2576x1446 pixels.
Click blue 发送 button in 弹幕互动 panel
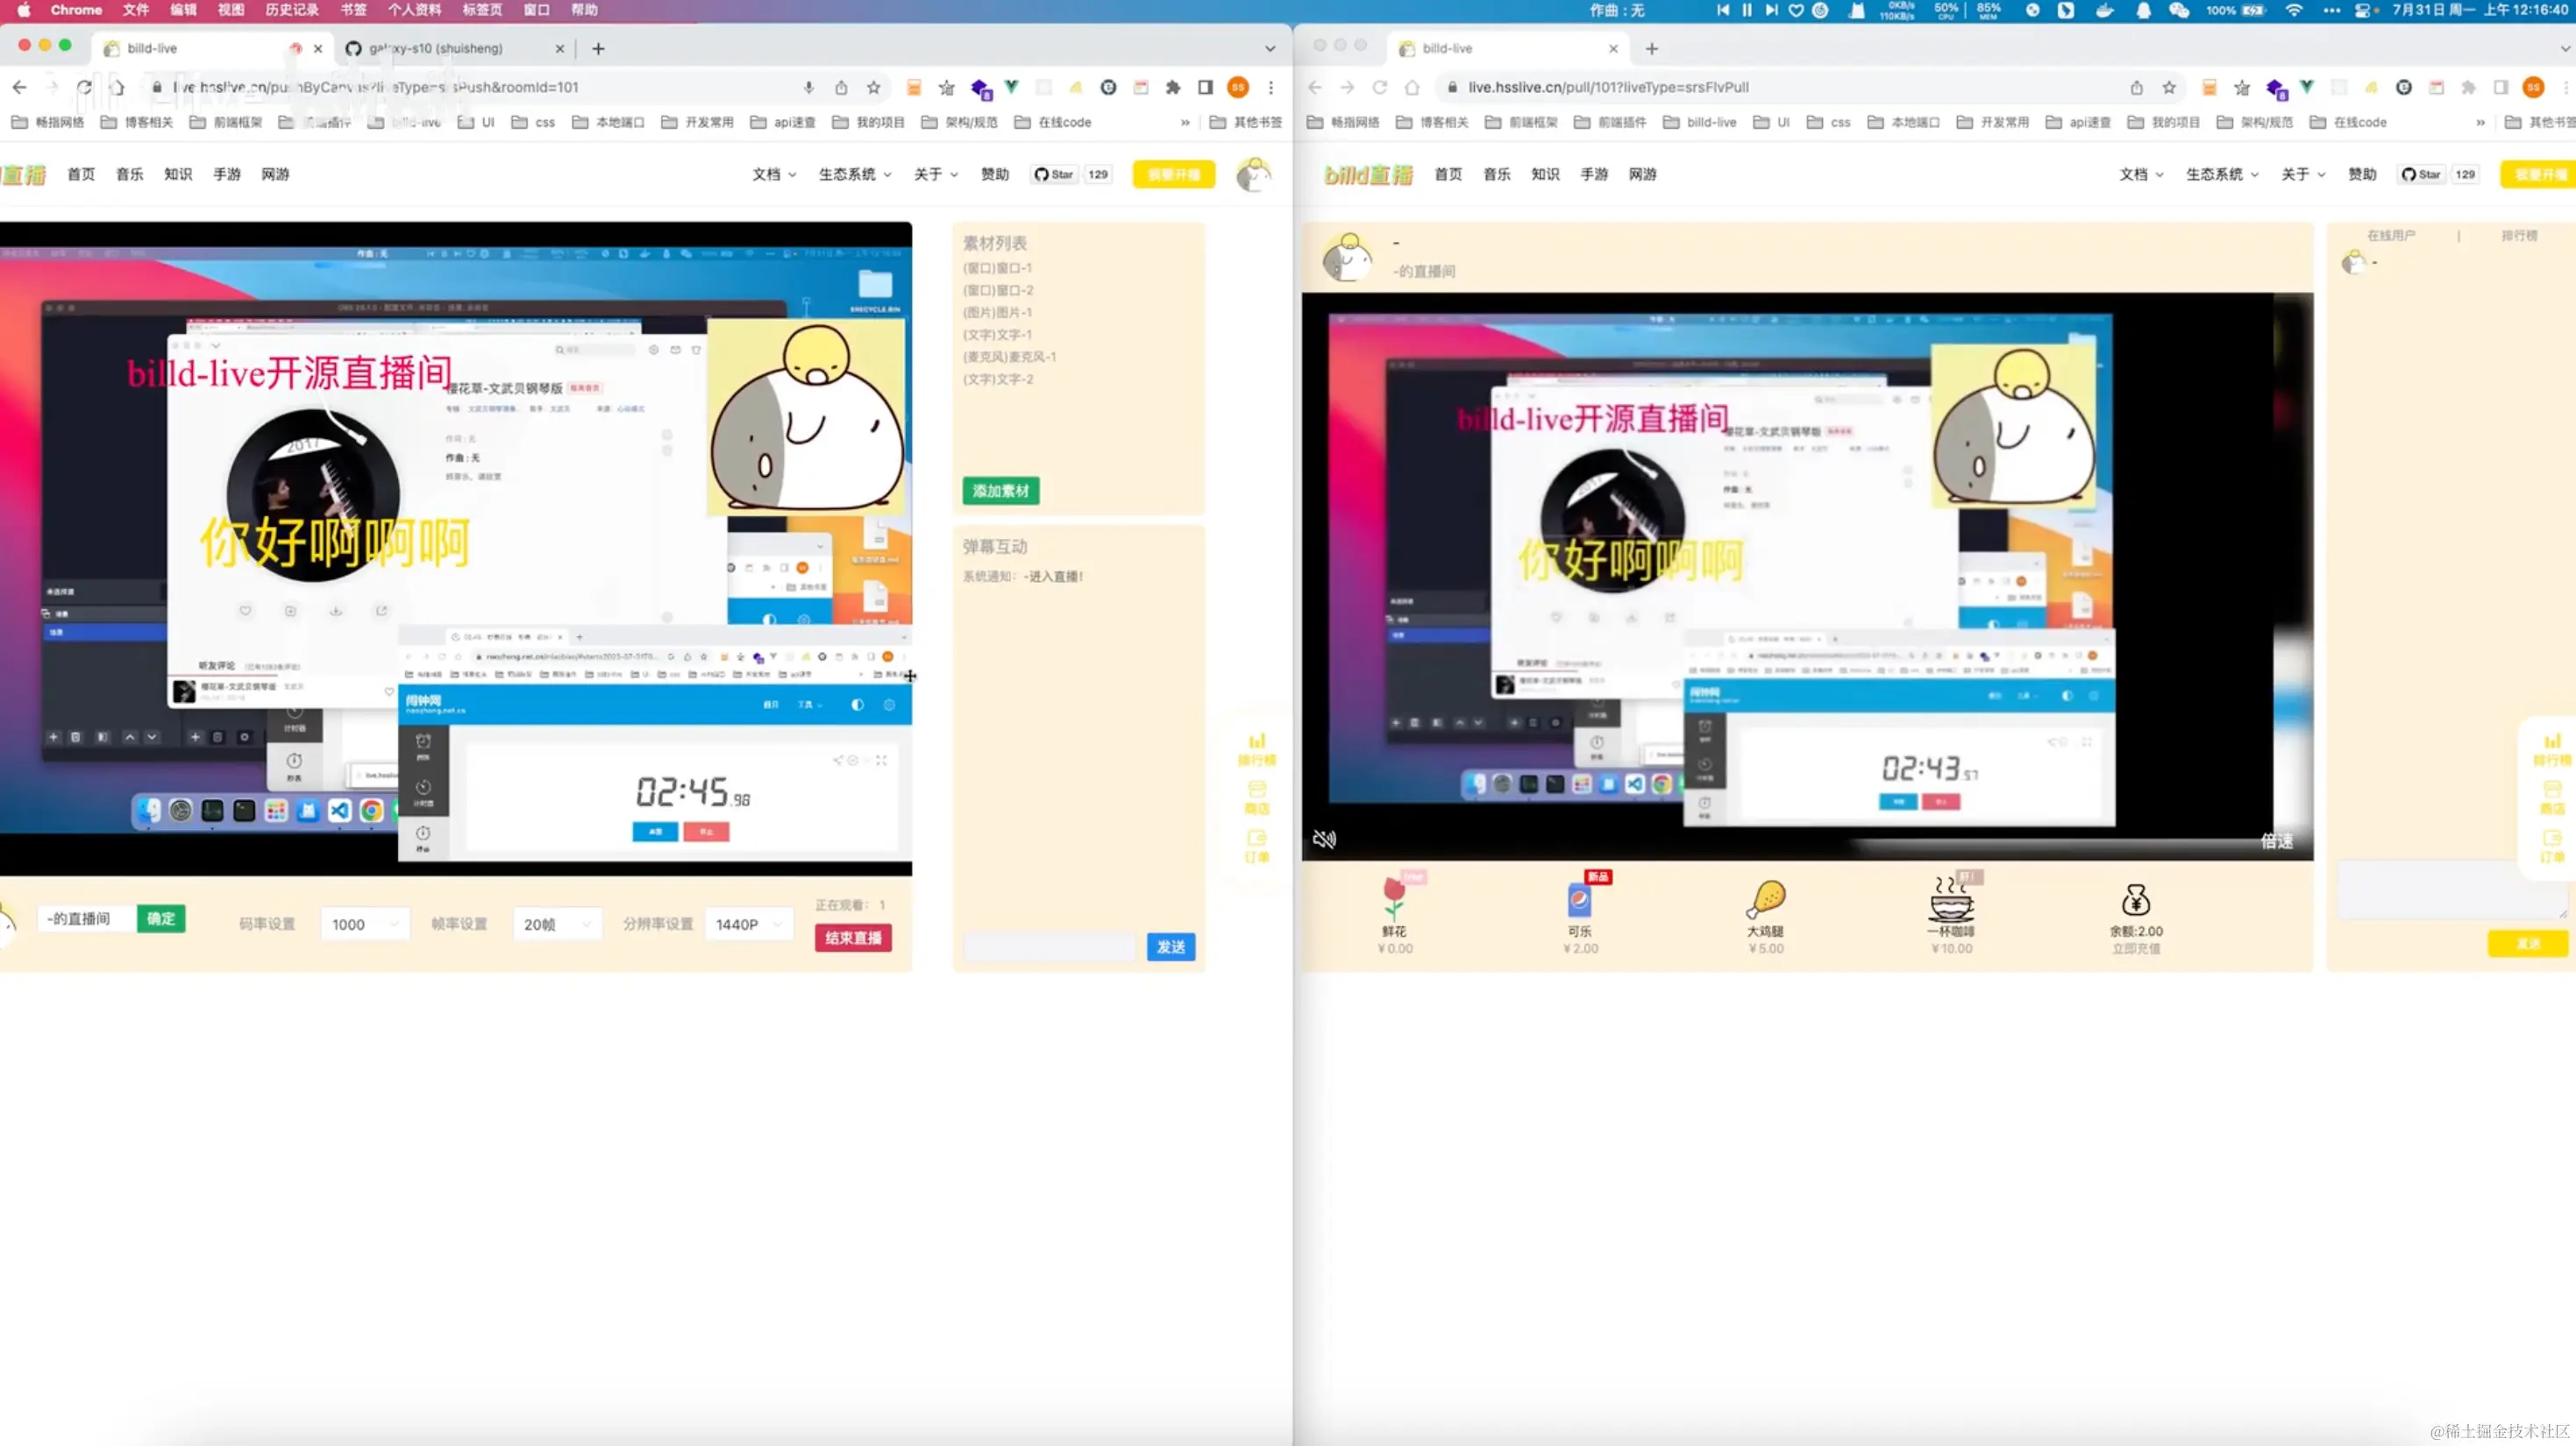(1171, 946)
